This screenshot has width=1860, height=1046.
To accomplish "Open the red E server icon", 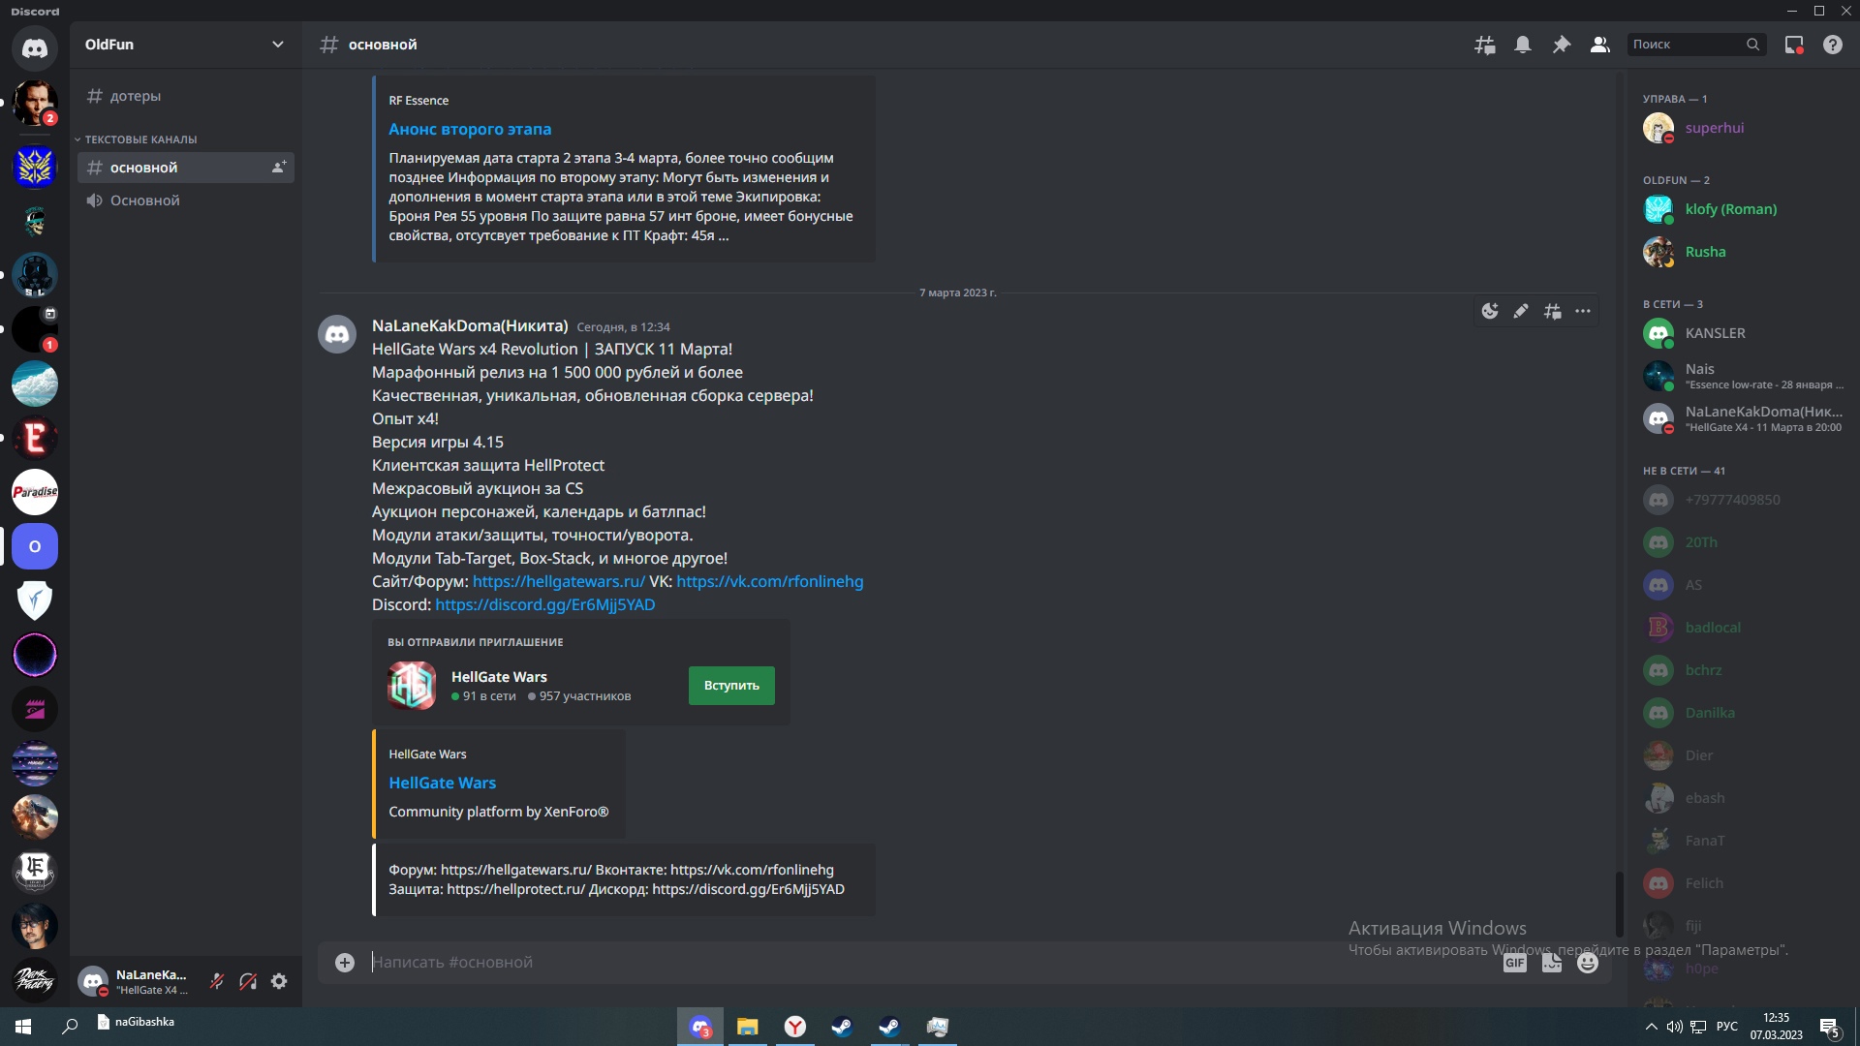I will pos(35,438).
